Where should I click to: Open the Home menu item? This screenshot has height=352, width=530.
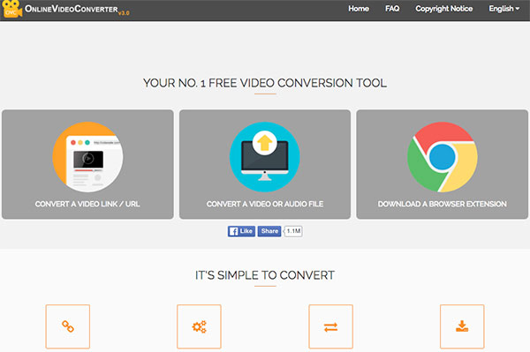[359, 9]
